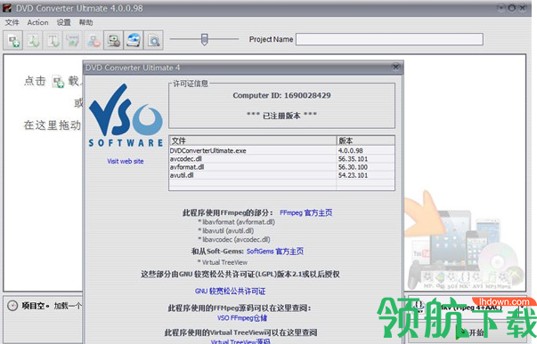The image size is (537, 344).
Task: Minimize the main DVD Converter Ultimate window
Action: pyautogui.click(x=501, y=7)
